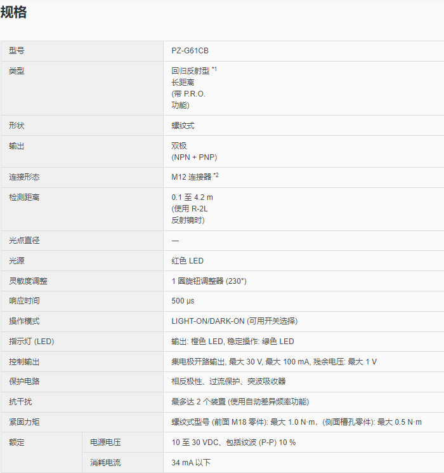
Task: Click the 集电极开路输出 value text
Action: click(274, 362)
